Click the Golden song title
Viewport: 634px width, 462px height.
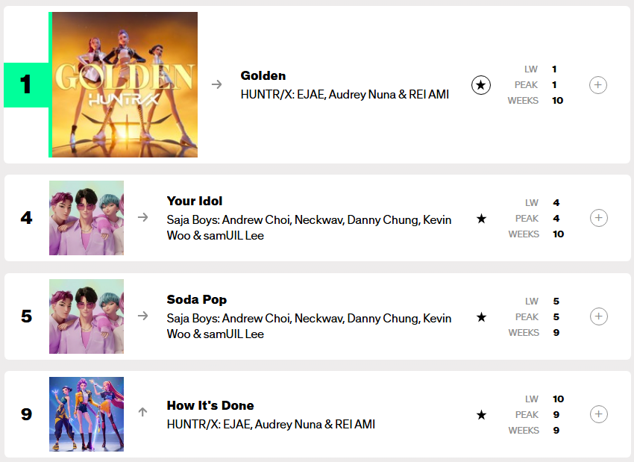(263, 75)
